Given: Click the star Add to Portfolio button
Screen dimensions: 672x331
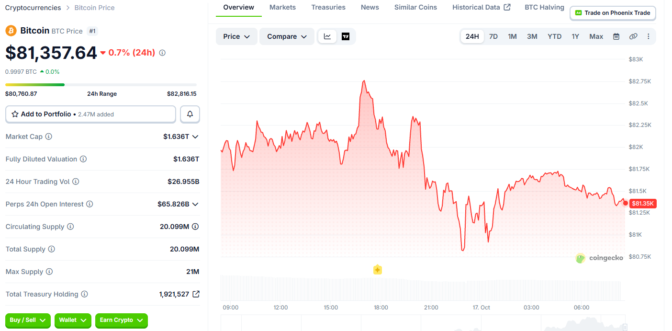Looking at the screenshot, I should coord(90,114).
